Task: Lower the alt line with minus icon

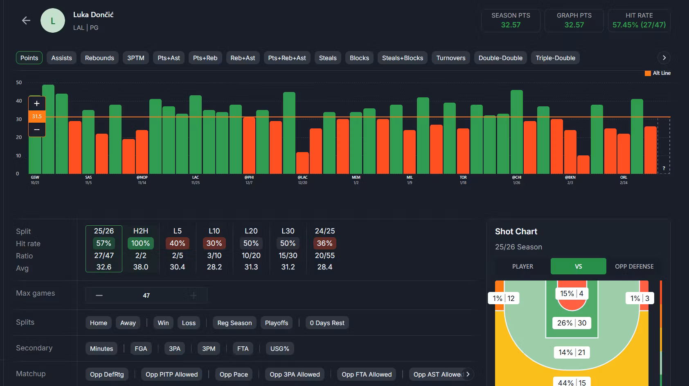Action: point(37,130)
